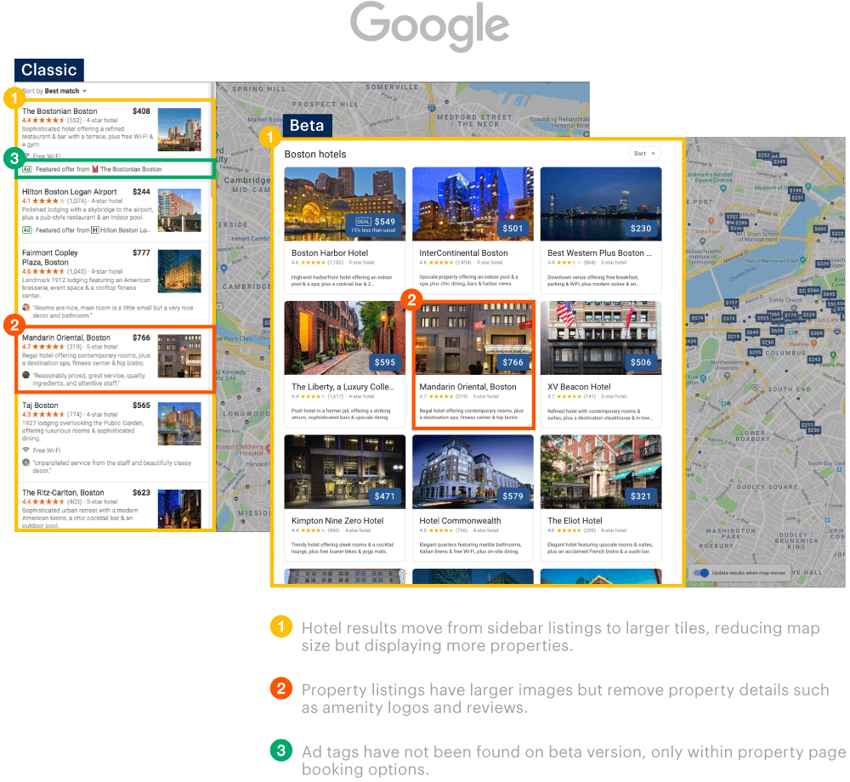
Task: Click the $199 price pin on the map
Action: (x=796, y=190)
